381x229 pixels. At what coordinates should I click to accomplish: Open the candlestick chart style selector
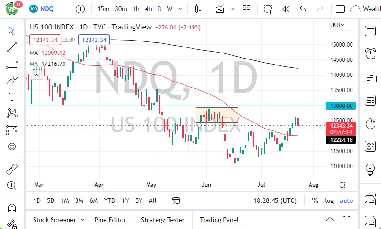point(199,9)
